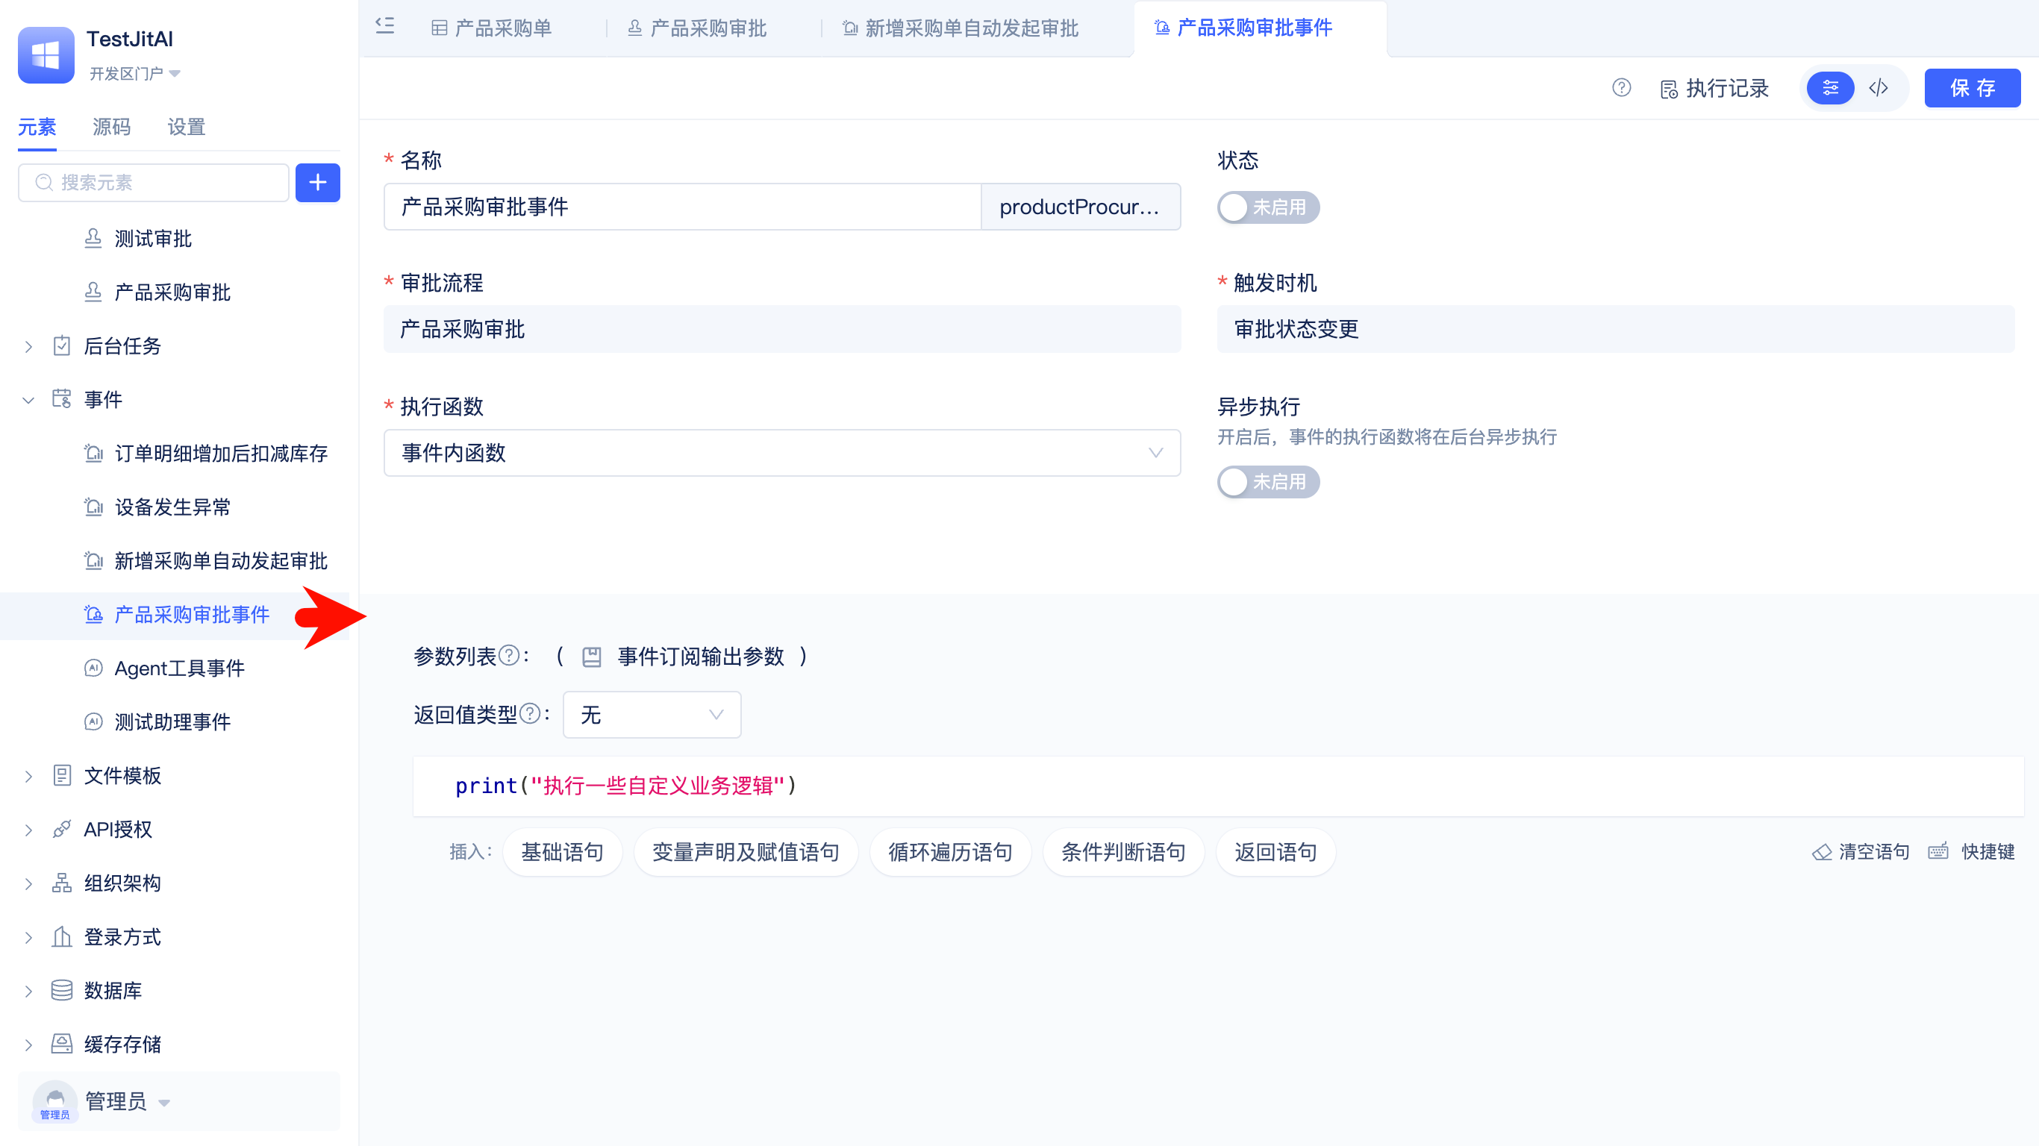Click the blue plus add-element button
This screenshot has width=2039, height=1146.
click(x=317, y=183)
